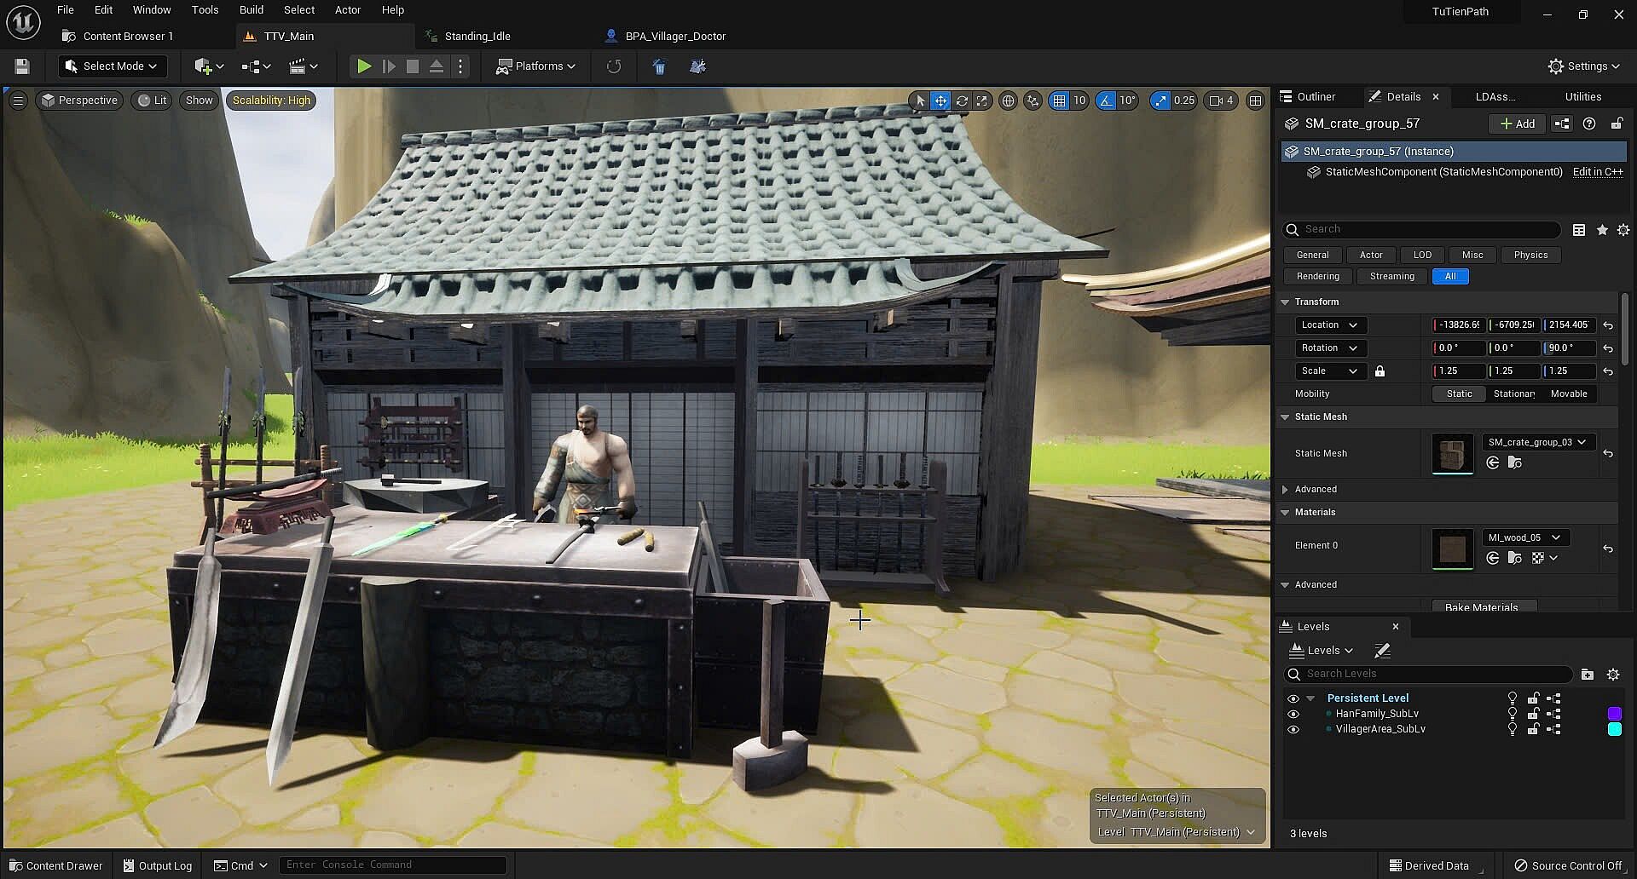The image size is (1637, 879).
Task: Toggle grid snapping icon in viewport toolbar
Action: [1059, 101]
